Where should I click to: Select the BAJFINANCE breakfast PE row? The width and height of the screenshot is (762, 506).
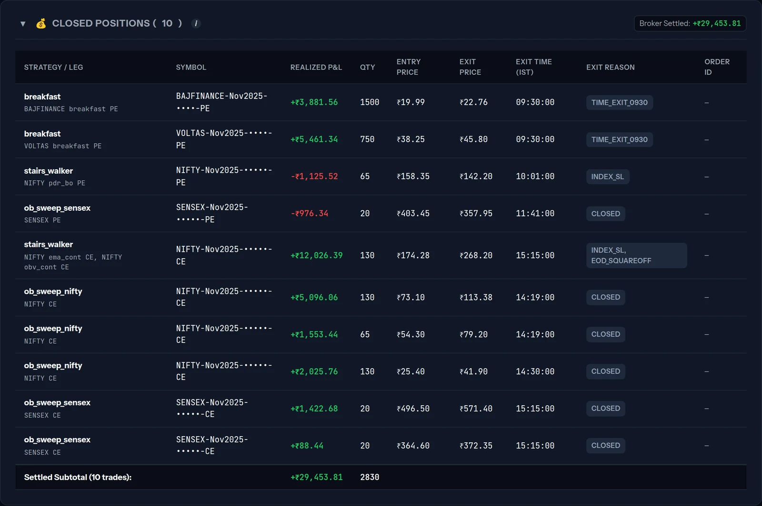click(x=381, y=102)
